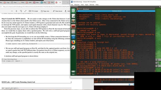Click 'Step 4 (Launch the MITM attack)' heading

tap(14, 19)
